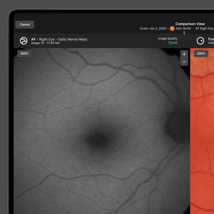
Task: Click the green Good image quality value
Action: pos(173,43)
